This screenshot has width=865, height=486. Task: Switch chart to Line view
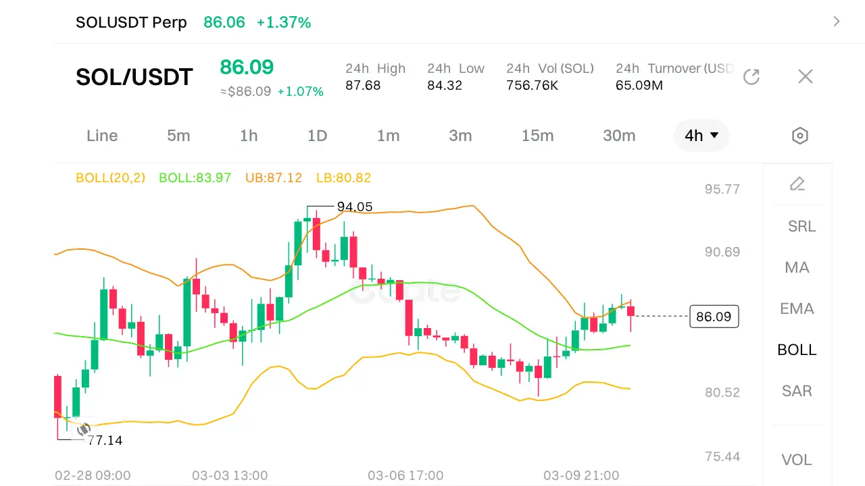click(102, 136)
